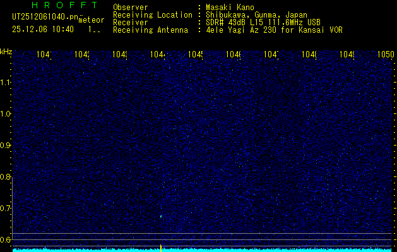This screenshot has height=252, width=397.
Task: Click the 'Receiving Antenna' field label
Action: tap(150, 30)
